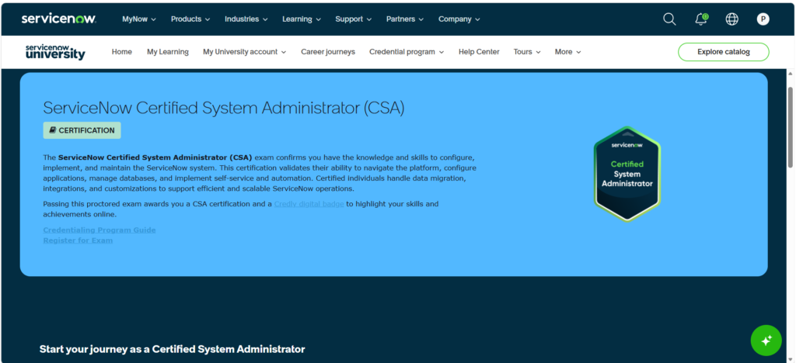The image size is (796, 363).
Task: Expand My University account dropdown
Action: [x=245, y=52]
